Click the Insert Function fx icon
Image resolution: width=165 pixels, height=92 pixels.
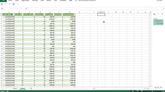pos(26,8)
